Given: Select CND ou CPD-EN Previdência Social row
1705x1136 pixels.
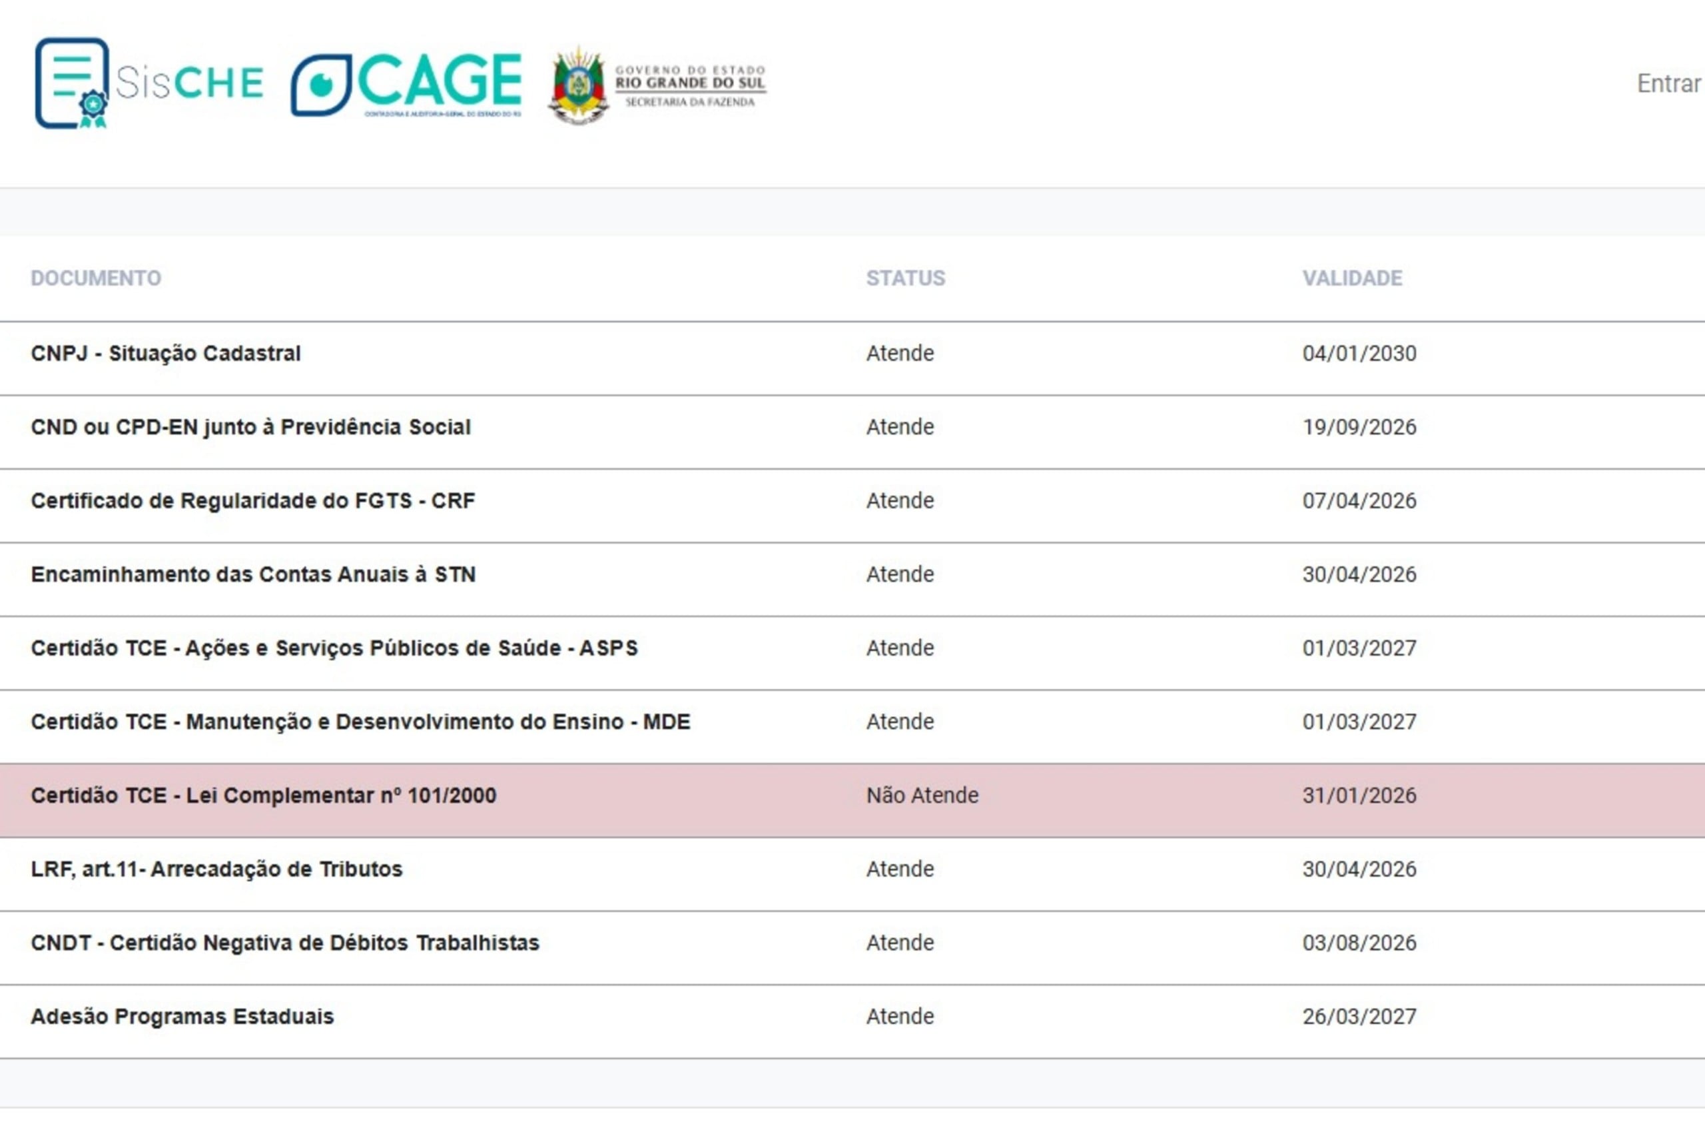Looking at the screenshot, I should (250, 428).
